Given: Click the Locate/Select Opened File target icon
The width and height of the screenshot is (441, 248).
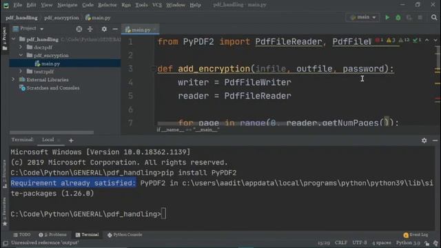Looking at the screenshot, I should pos(79,29).
